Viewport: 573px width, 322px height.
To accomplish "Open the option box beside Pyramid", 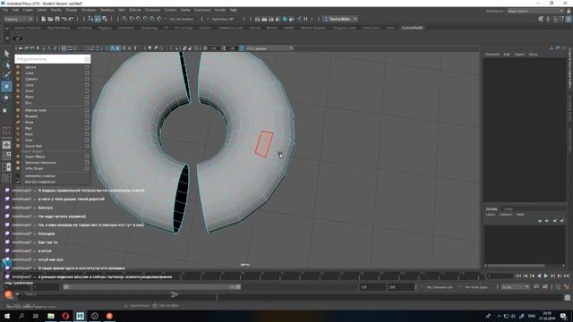I will [x=87, y=116].
